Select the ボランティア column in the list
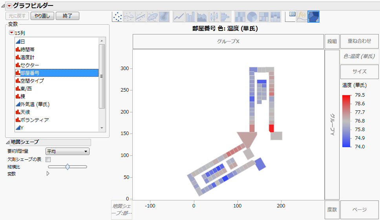Image resolution: width=380 pixels, height=220 pixels. coord(57,120)
